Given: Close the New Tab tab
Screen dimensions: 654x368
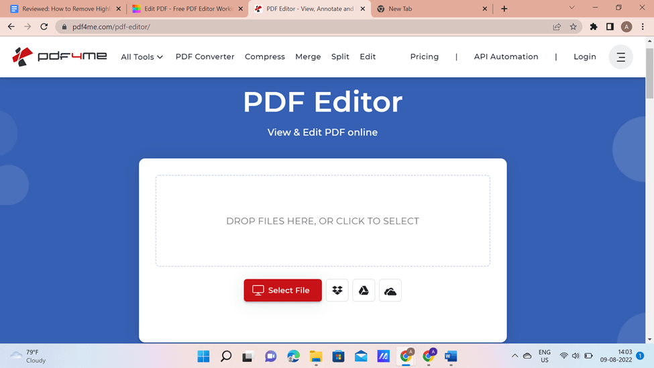Looking at the screenshot, I should (x=485, y=9).
